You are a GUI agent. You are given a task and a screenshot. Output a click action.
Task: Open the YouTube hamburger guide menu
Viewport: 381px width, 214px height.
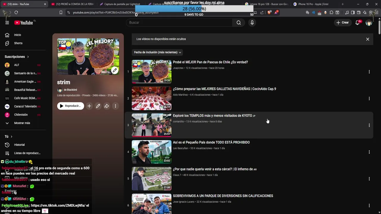tap(7, 23)
